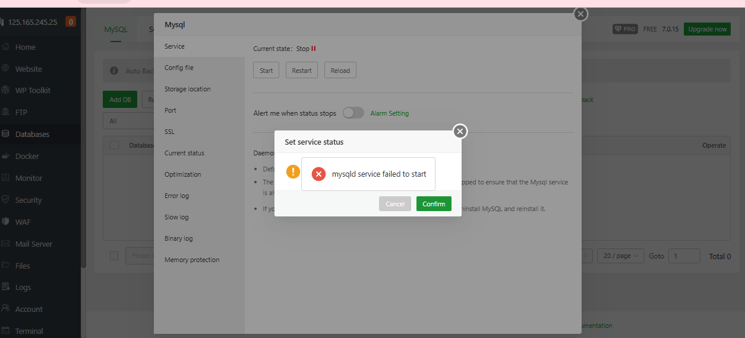The width and height of the screenshot is (745, 338).
Task: Click the Upgrade now button
Action: (x=707, y=29)
